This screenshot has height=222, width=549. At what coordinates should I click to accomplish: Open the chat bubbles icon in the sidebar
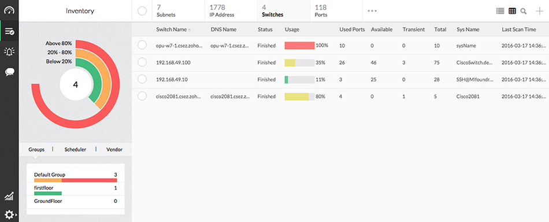[9, 72]
